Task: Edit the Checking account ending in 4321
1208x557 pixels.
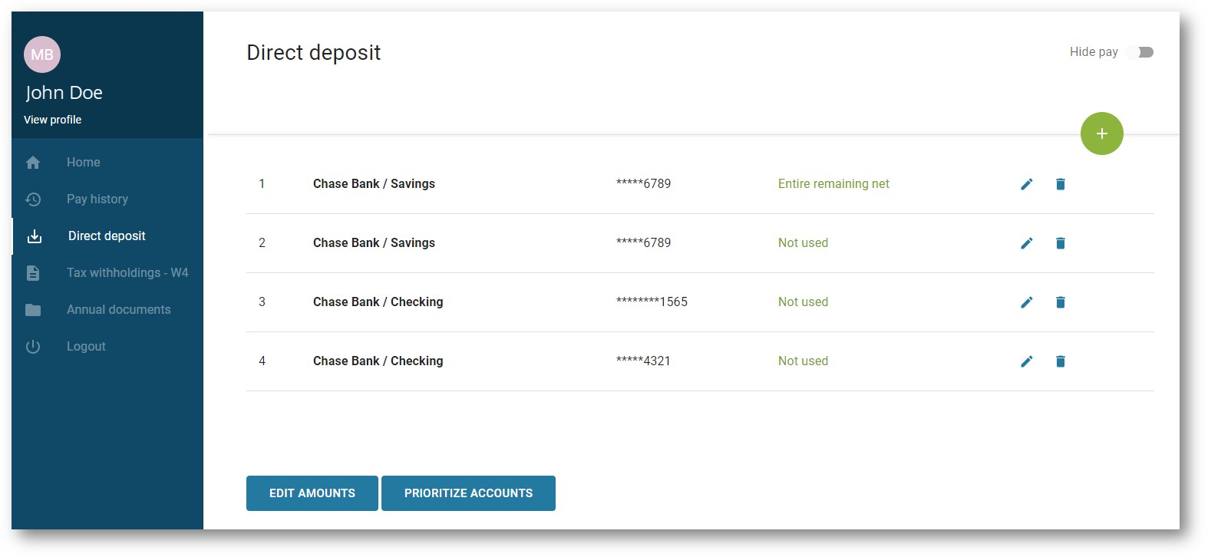Action: click(x=1026, y=361)
